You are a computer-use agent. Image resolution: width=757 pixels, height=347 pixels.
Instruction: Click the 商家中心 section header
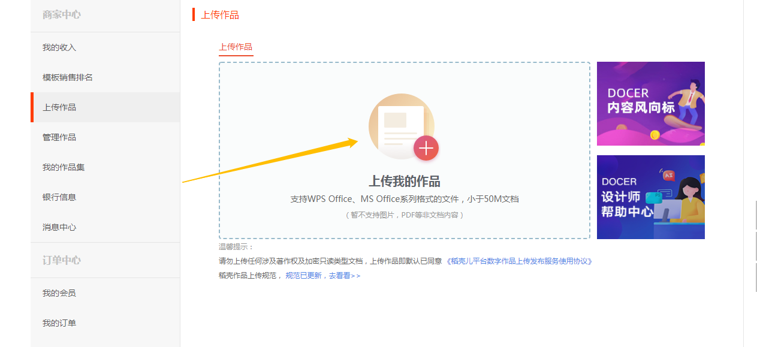(62, 14)
